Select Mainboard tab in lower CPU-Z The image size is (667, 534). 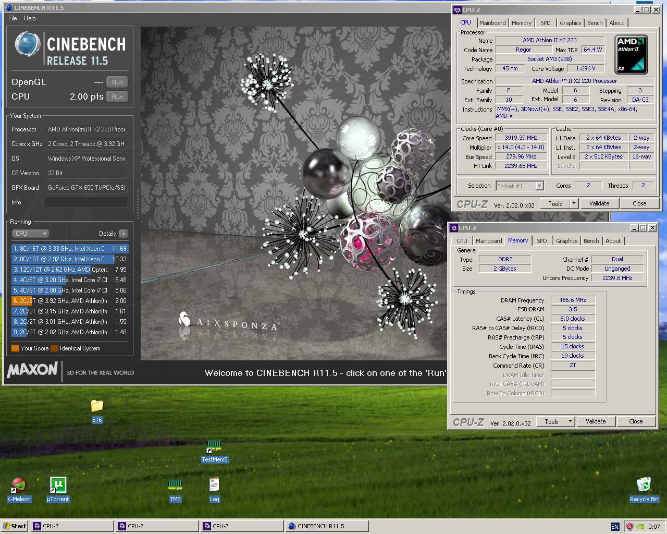point(489,241)
